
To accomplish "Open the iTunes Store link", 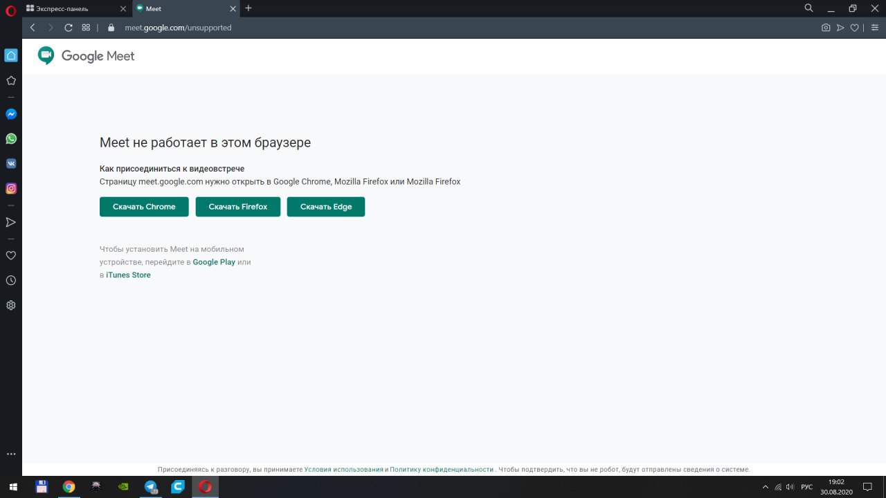I will tap(128, 275).
